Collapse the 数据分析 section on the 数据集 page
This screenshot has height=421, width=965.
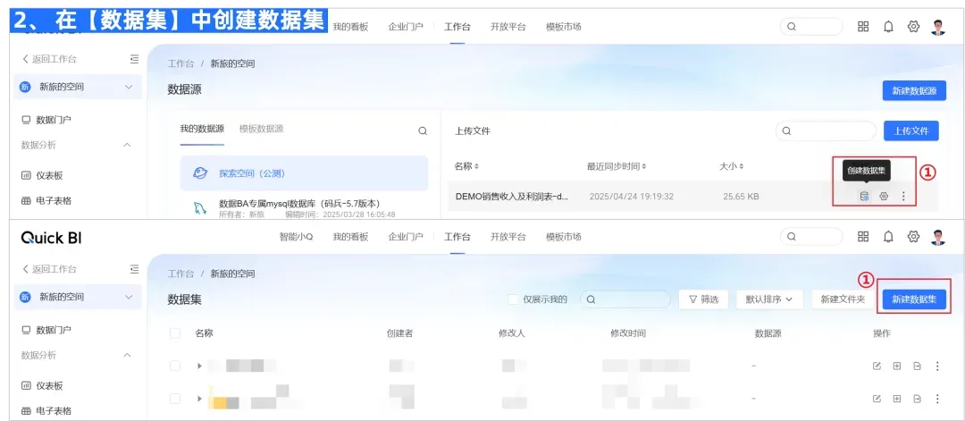[x=128, y=355]
